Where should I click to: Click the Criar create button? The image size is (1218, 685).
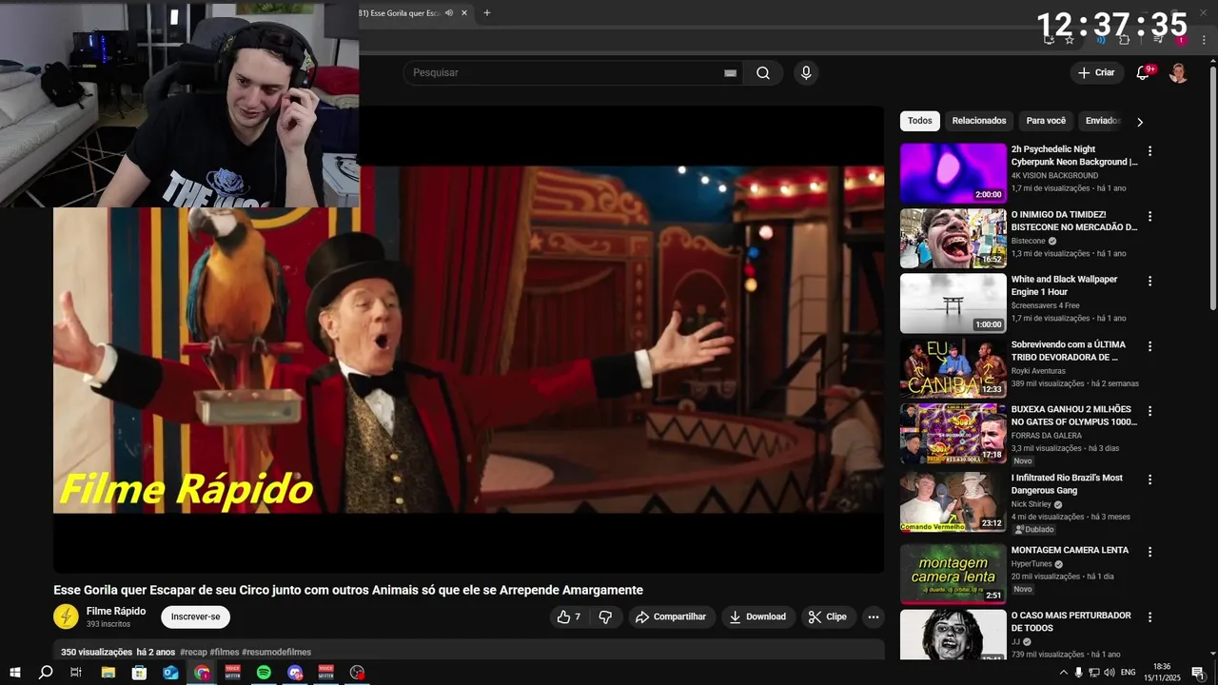[x=1096, y=73]
